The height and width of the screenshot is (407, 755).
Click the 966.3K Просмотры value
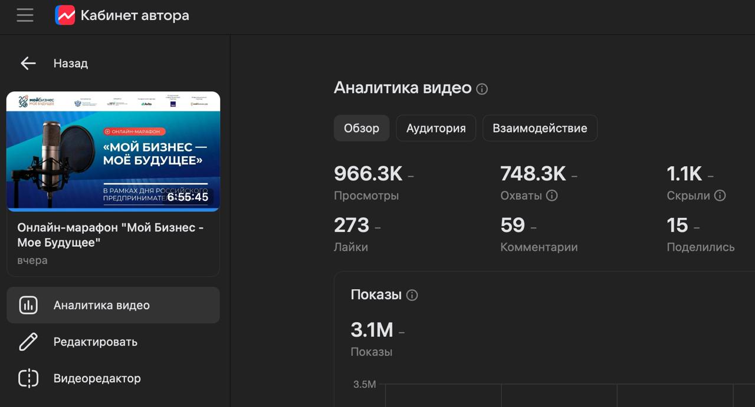point(368,174)
